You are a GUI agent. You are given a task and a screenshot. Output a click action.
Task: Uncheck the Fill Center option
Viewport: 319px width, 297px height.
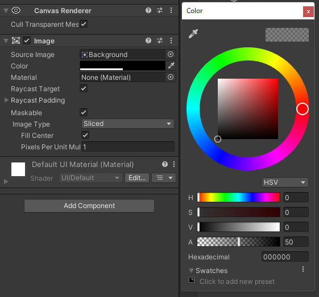[x=85, y=135]
